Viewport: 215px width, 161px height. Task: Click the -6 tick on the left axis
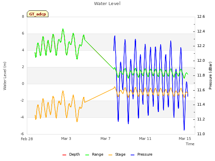(x=22, y=134)
